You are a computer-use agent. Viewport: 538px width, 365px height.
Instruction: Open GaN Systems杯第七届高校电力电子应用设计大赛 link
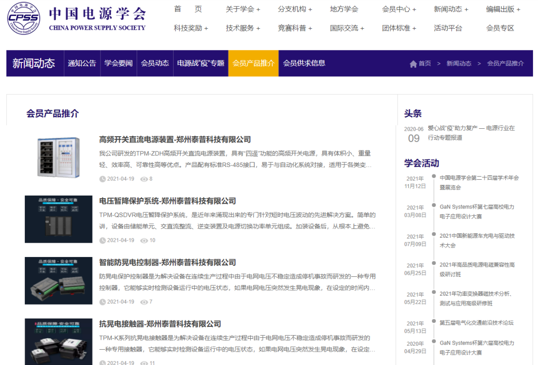point(477,211)
